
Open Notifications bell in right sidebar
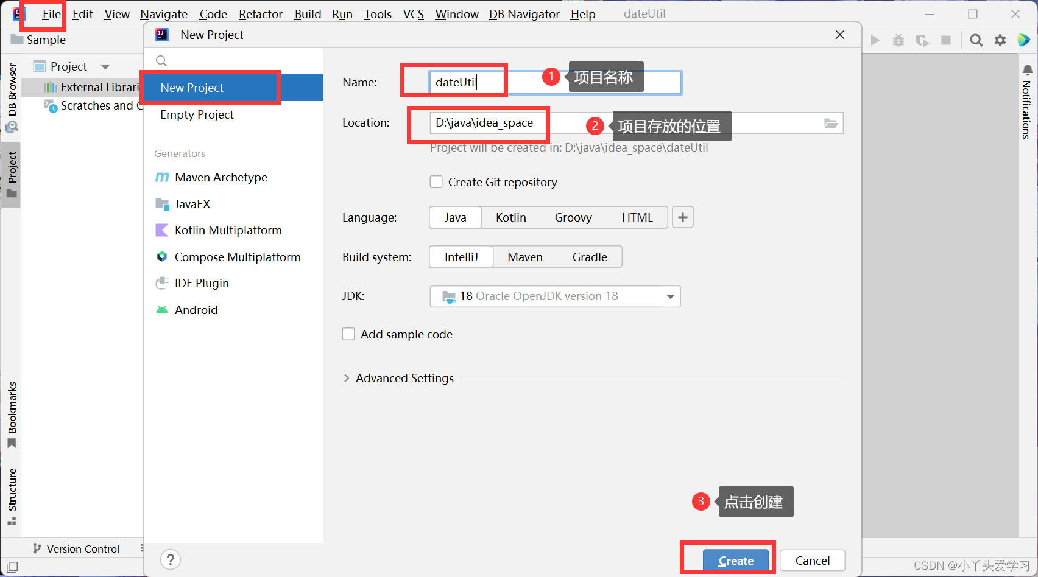pos(1027,71)
